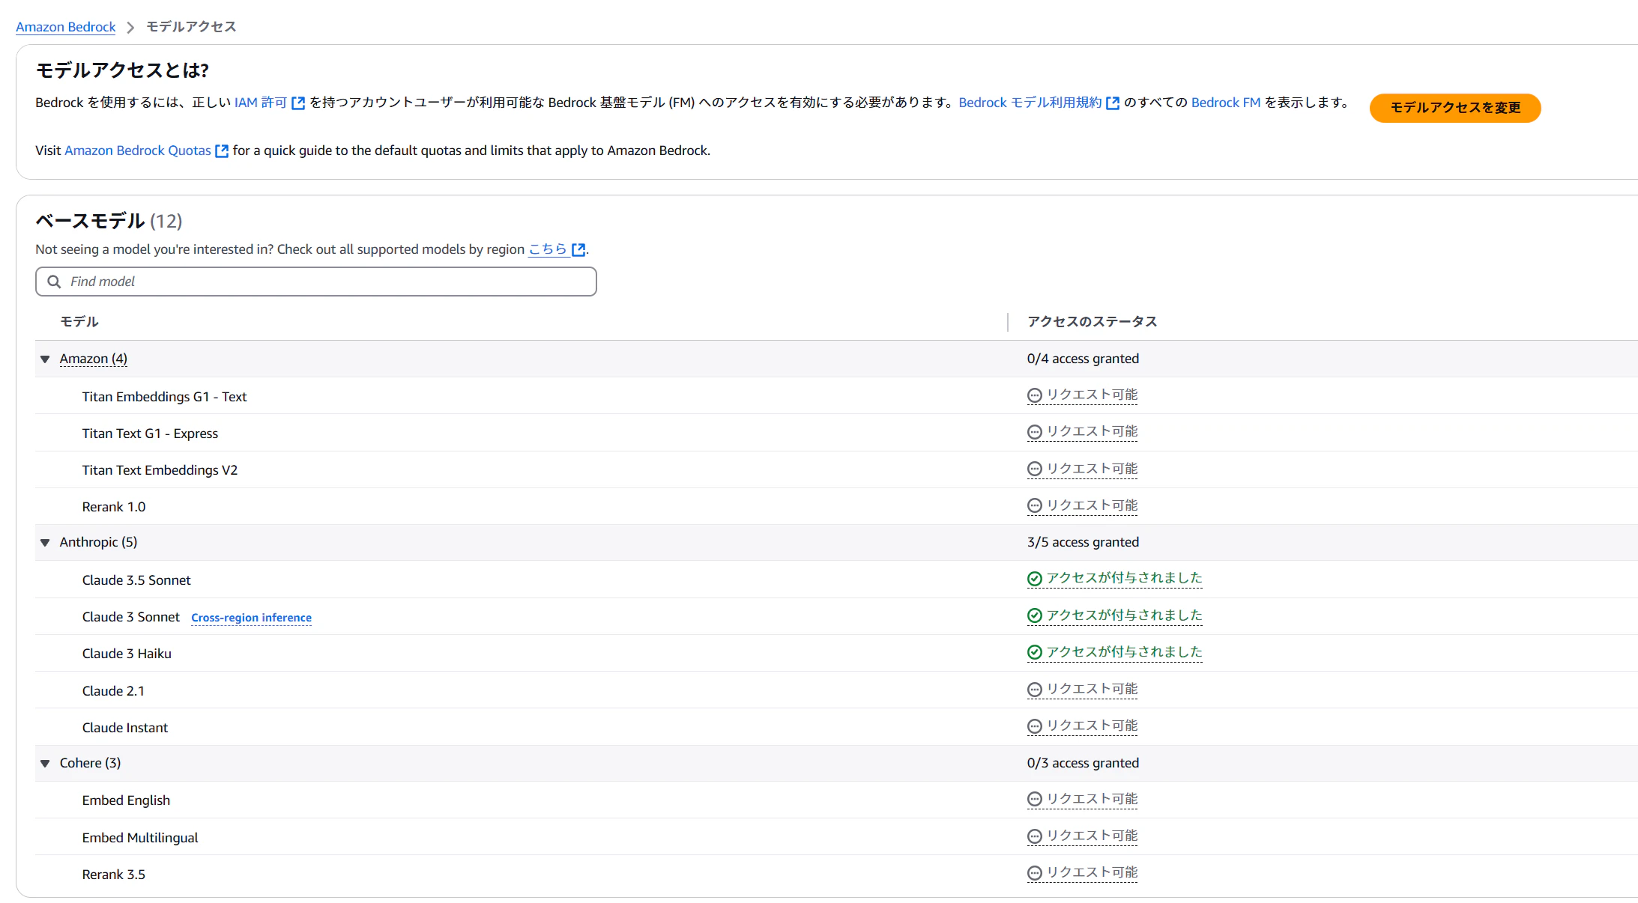Click the green check icon for Claude 3.5 Sonnet

coord(1035,579)
